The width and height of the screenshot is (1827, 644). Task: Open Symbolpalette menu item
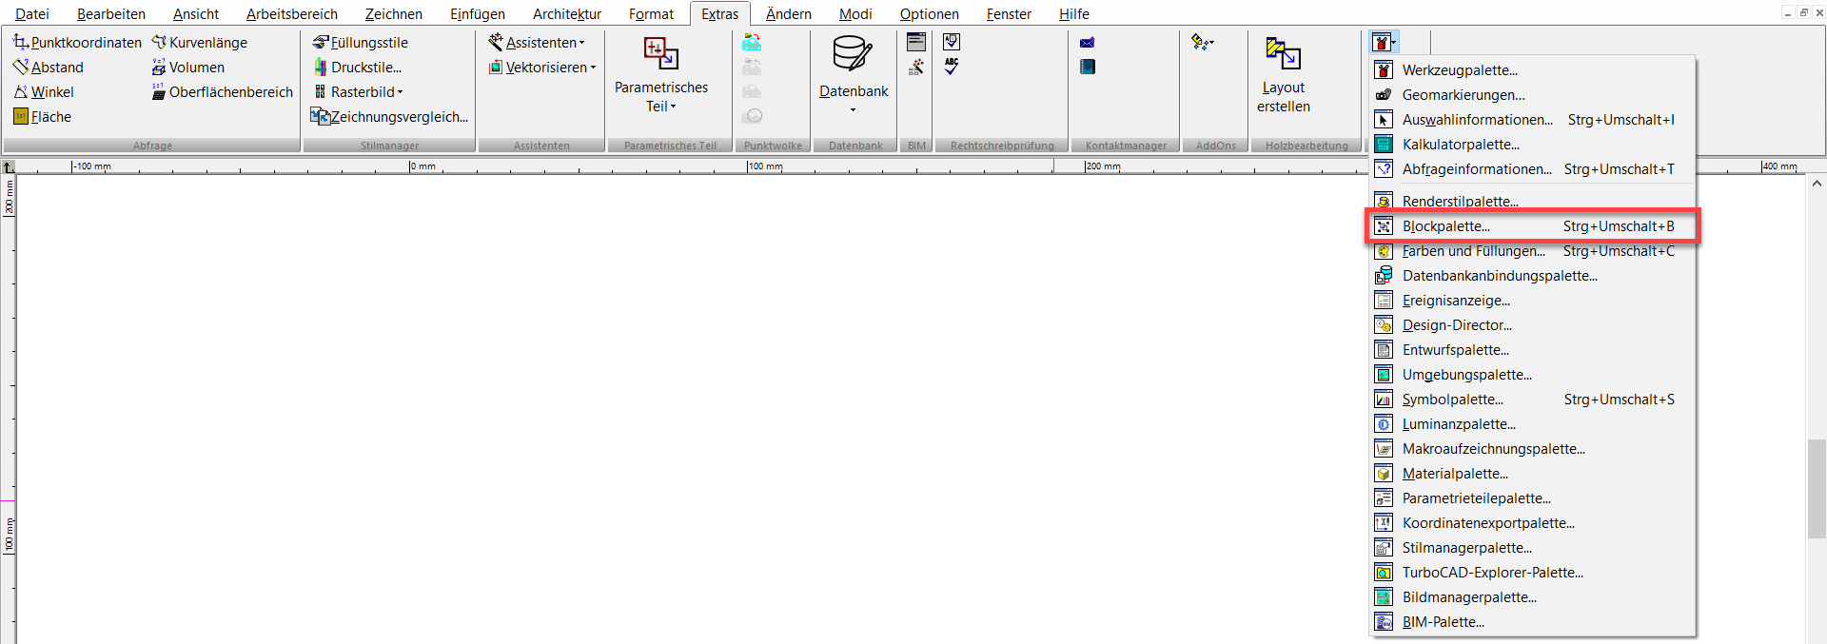point(1532,400)
